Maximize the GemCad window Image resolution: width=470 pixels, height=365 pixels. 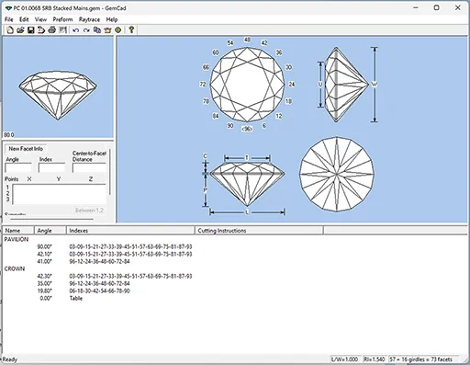coord(437,8)
